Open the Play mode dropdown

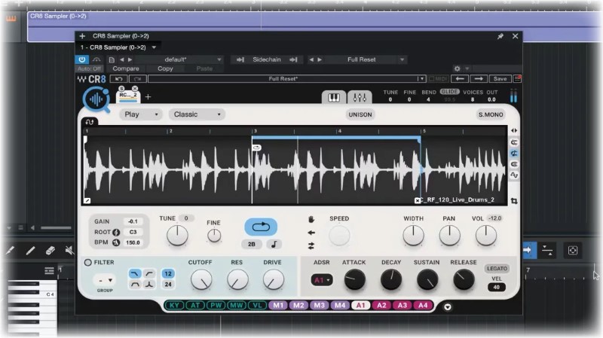(x=141, y=114)
